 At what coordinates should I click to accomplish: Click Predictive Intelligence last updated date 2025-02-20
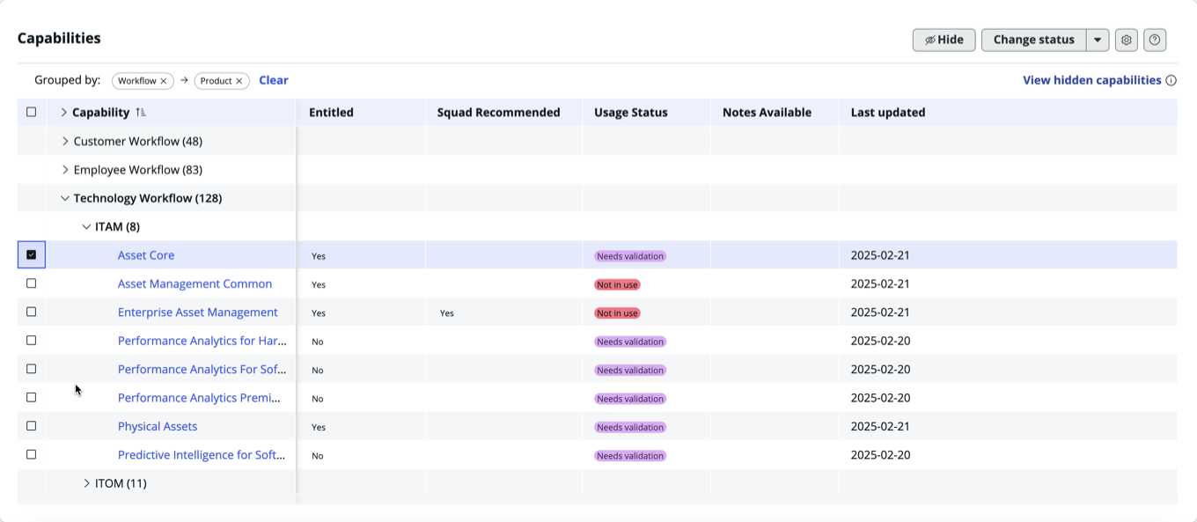click(x=880, y=455)
